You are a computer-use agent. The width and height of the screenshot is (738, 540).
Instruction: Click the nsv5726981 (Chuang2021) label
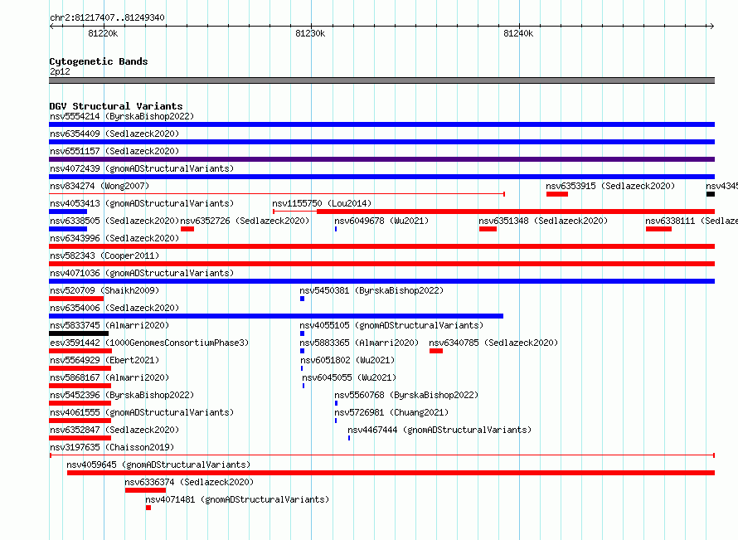coord(391,412)
